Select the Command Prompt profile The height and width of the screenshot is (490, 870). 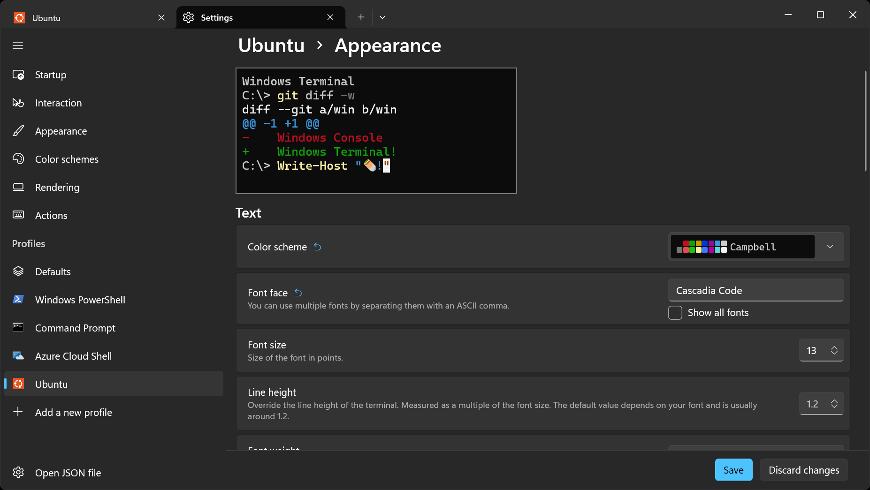coord(75,328)
